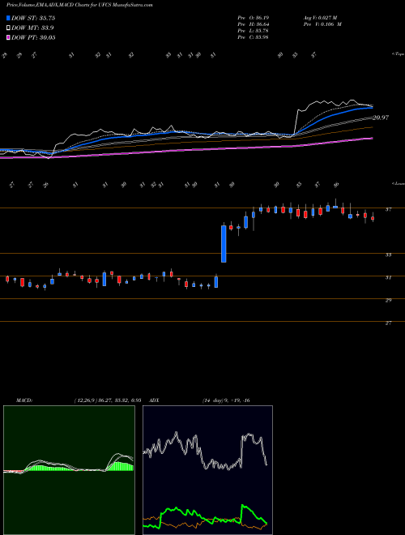Image resolution: width=405 pixels, height=535 pixels.
Task: Click the 20.97 label beside EMA lines
Action: pos(381,118)
